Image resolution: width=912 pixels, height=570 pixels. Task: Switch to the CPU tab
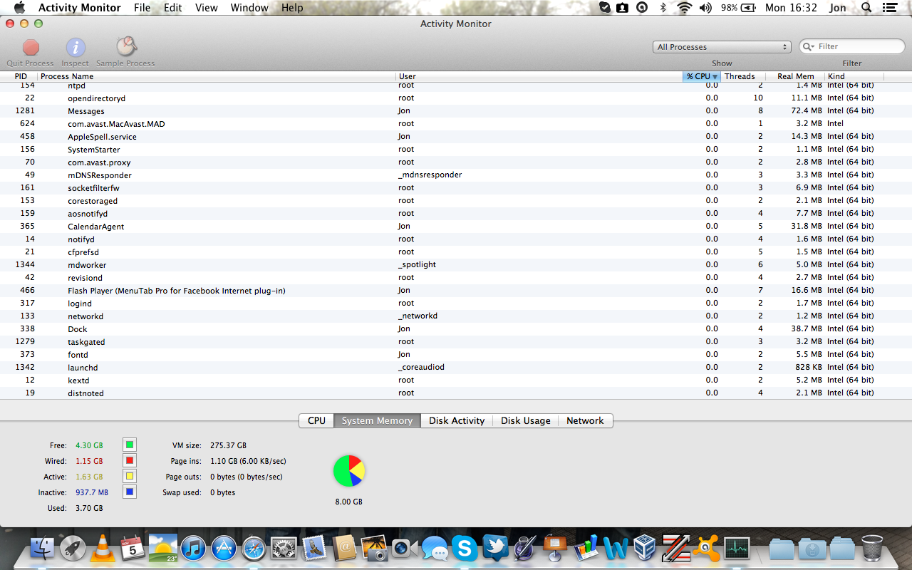[x=316, y=420]
